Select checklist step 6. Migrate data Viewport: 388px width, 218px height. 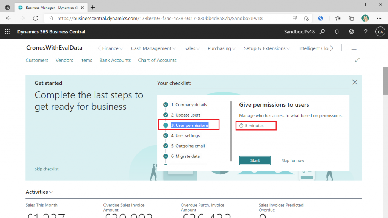185,156
